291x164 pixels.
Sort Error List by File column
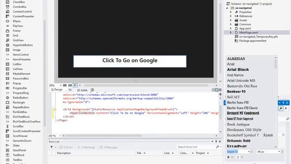tap(139, 153)
